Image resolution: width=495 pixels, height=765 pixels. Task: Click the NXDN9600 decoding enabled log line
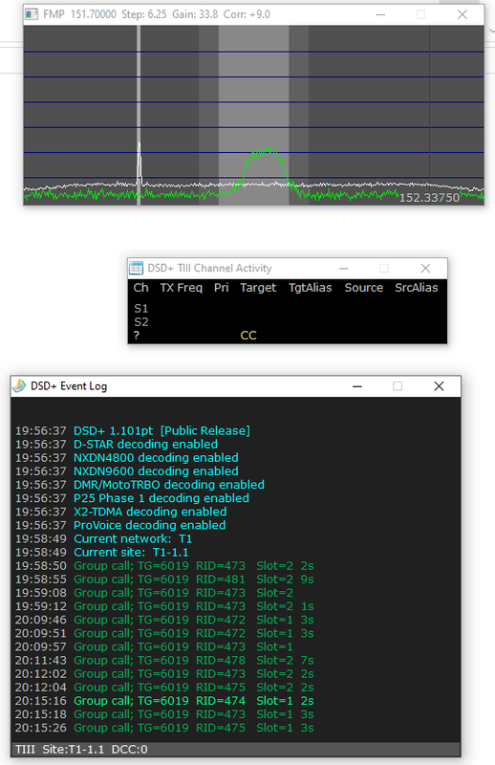click(x=127, y=471)
